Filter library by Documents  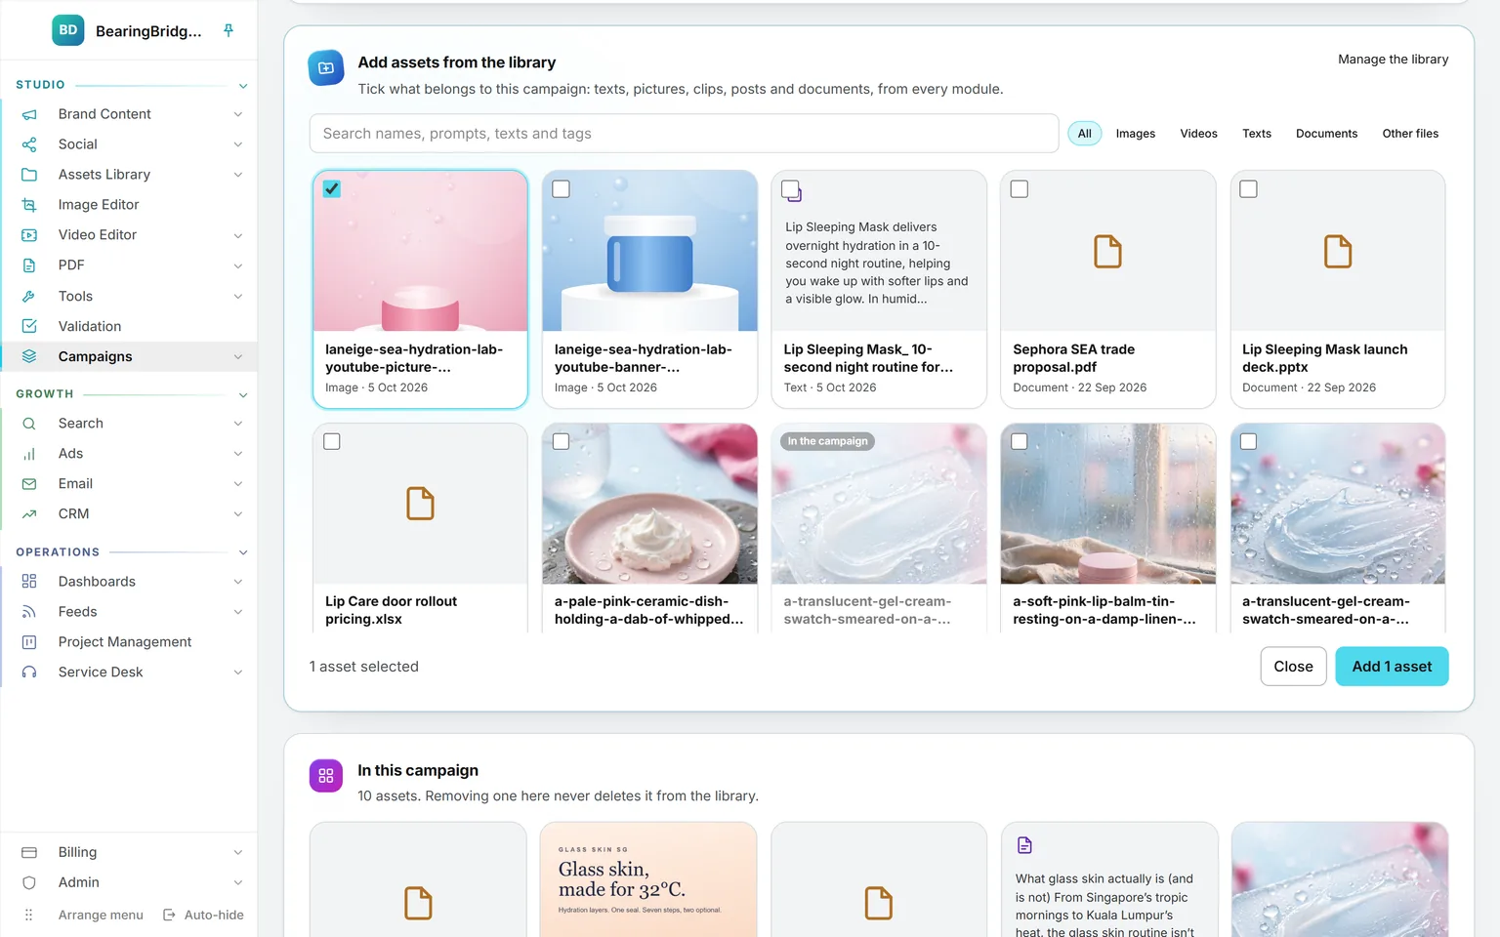click(1327, 134)
